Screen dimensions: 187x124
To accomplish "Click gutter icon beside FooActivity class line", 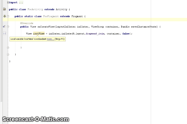I will 4,9.
